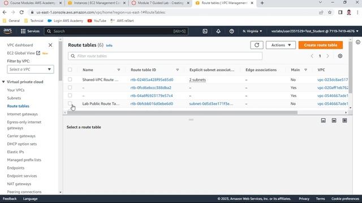Open a new browser tab
The height and width of the screenshot is (203, 362).
[262, 3]
